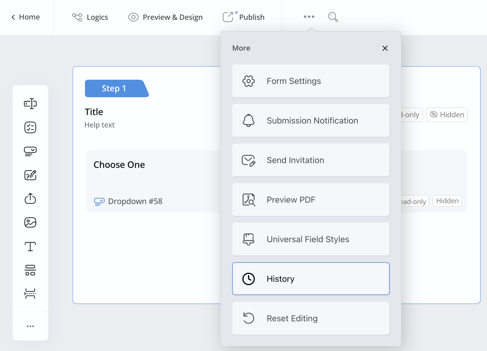
Task: Select the text input field tool icon
Action: (x=30, y=104)
